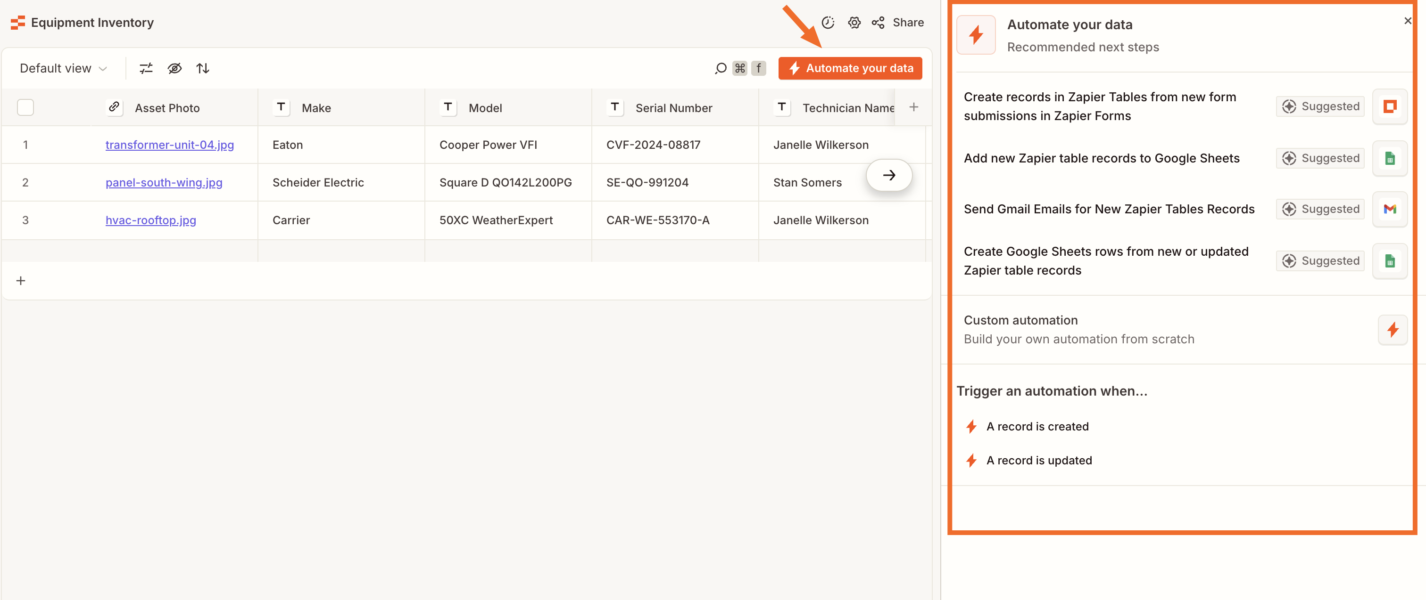Click the Custom automation lightning icon

click(1393, 330)
